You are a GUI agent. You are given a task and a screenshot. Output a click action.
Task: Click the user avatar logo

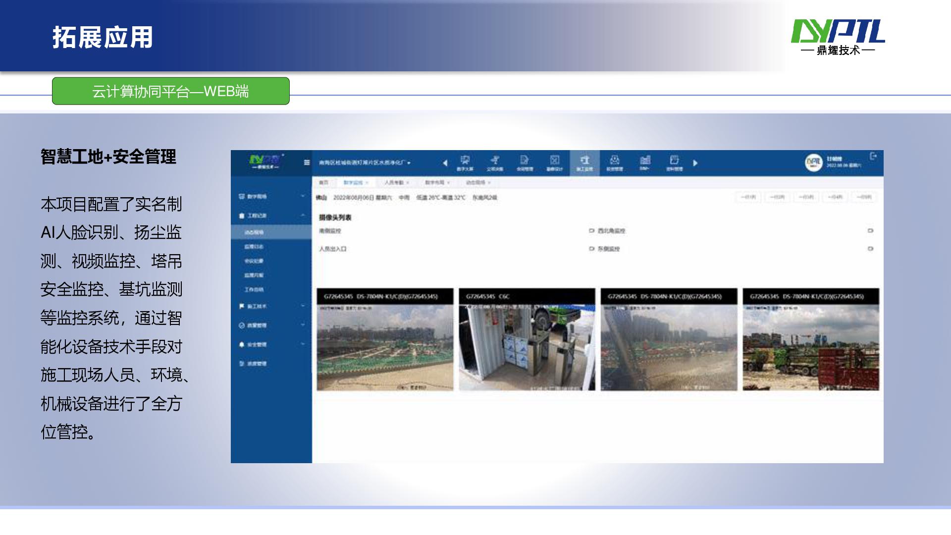tap(813, 162)
